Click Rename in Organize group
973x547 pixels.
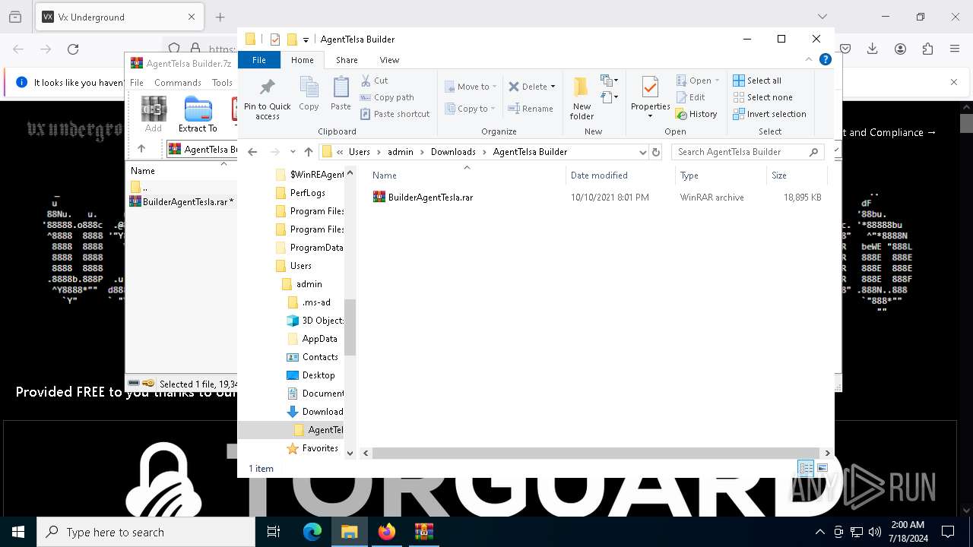531,109
